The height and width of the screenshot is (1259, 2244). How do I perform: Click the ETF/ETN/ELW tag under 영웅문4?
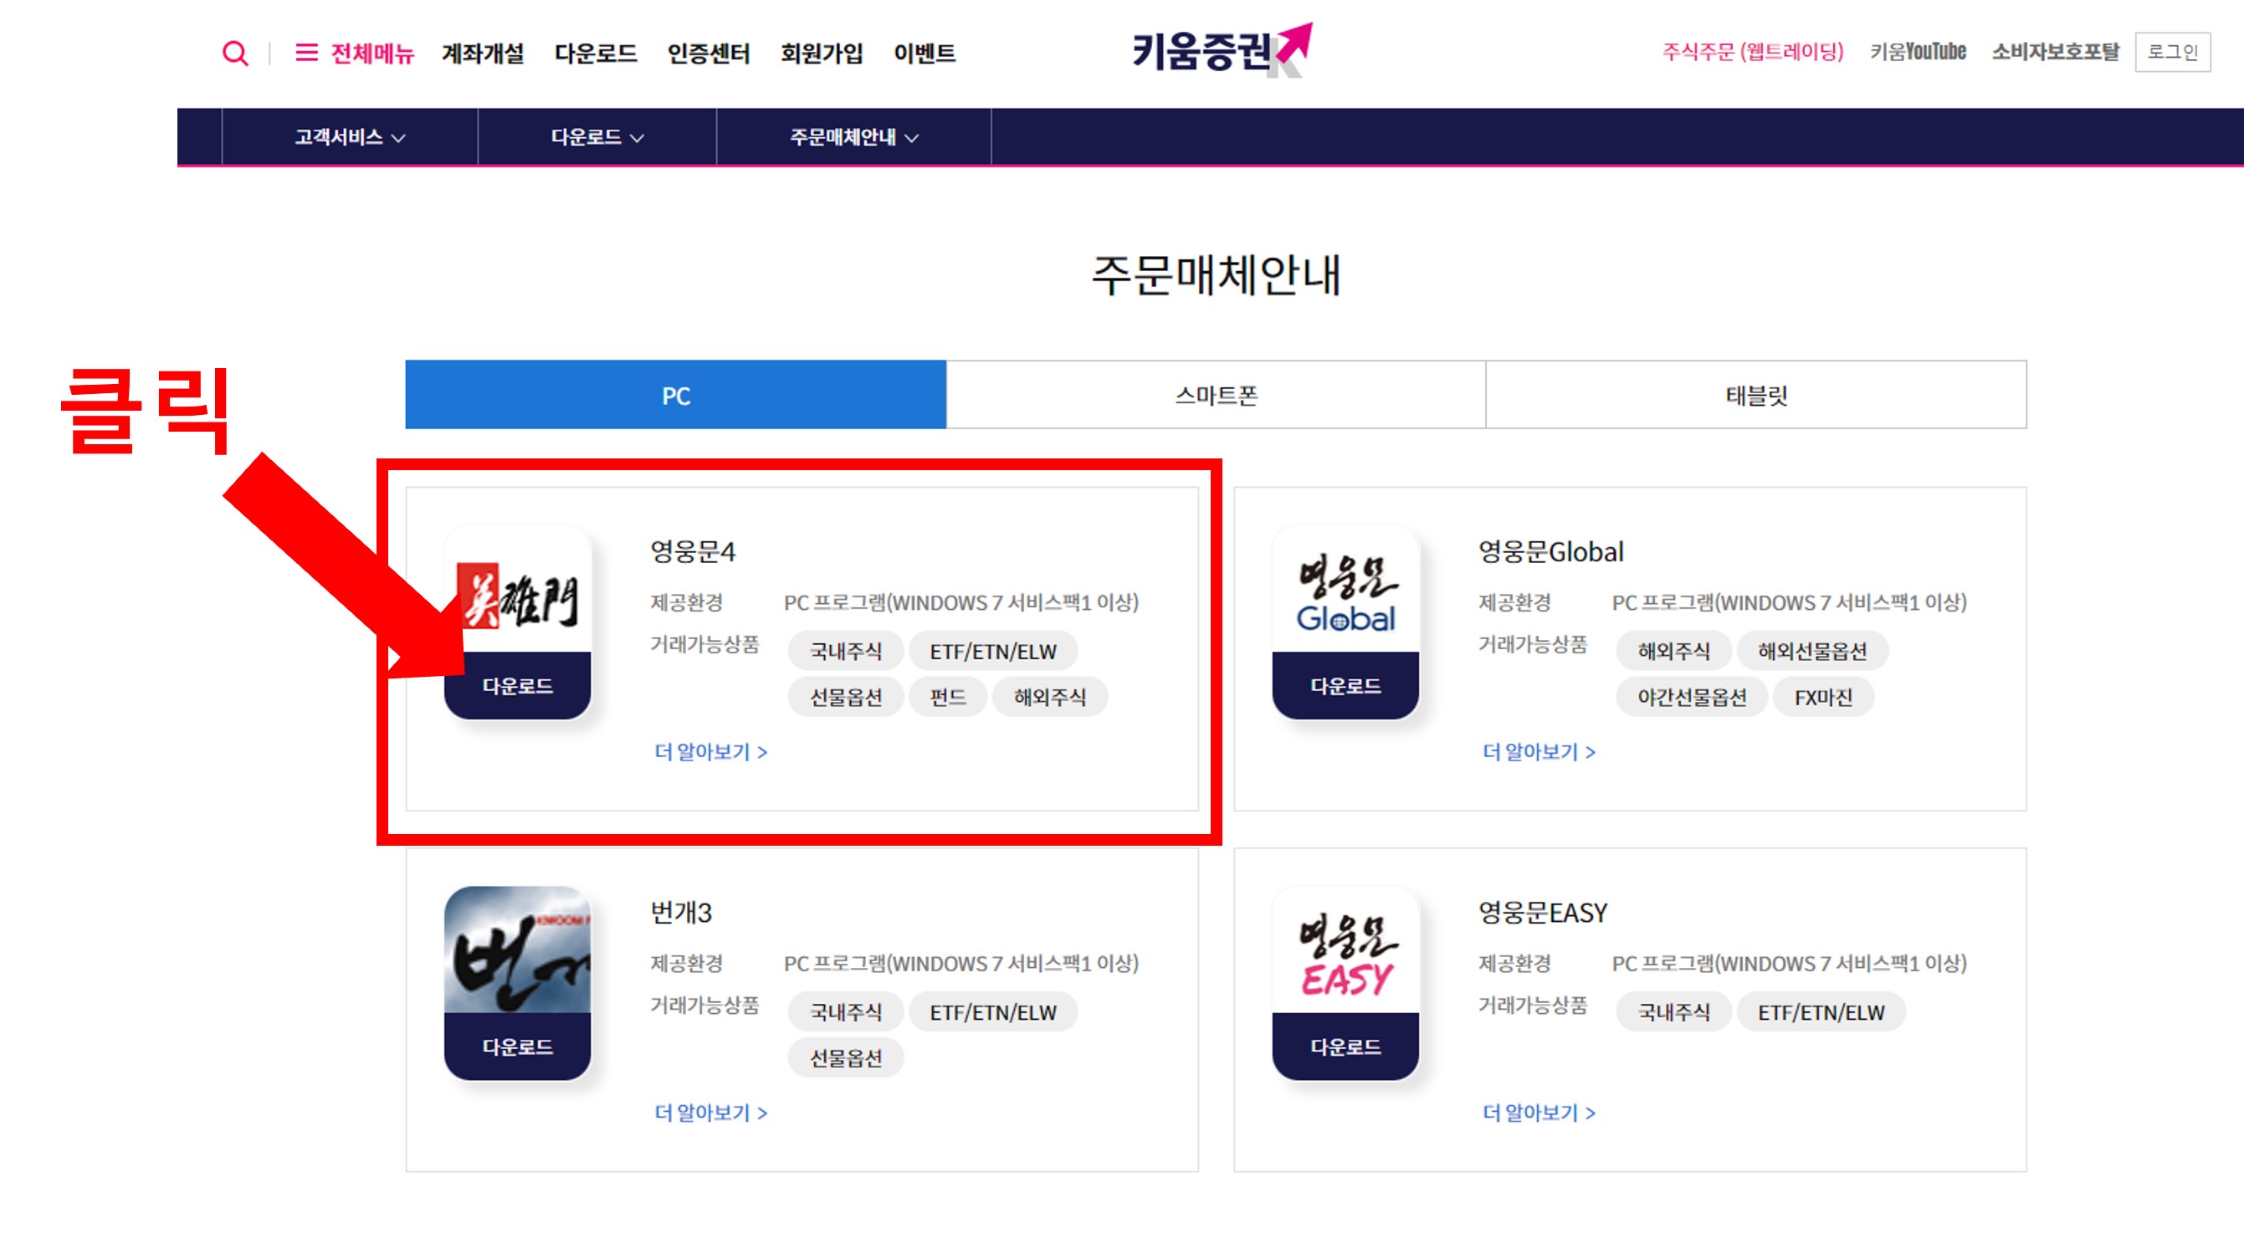[x=993, y=652]
